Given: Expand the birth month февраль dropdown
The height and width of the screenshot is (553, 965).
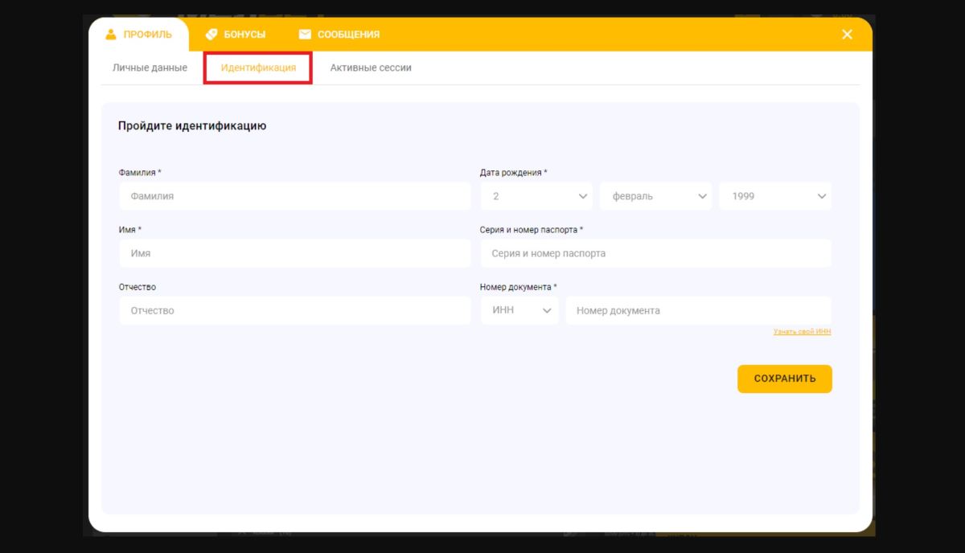Looking at the screenshot, I should click(x=656, y=196).
